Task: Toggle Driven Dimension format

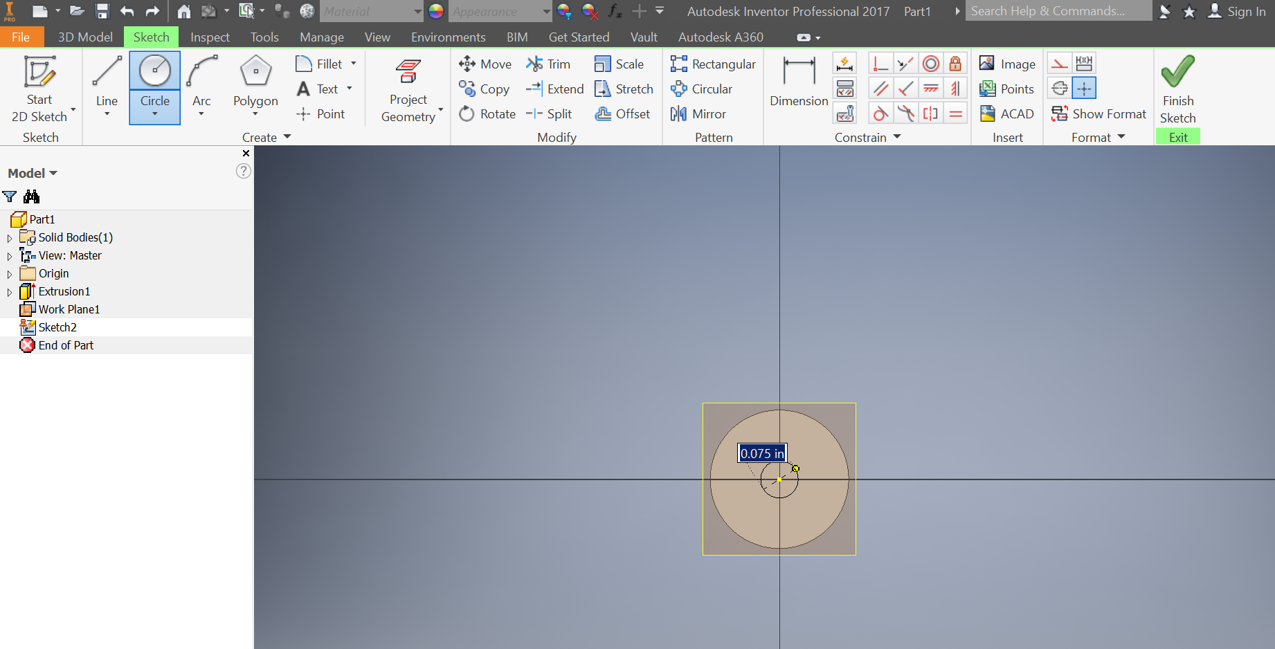Action: (1084, 64)
